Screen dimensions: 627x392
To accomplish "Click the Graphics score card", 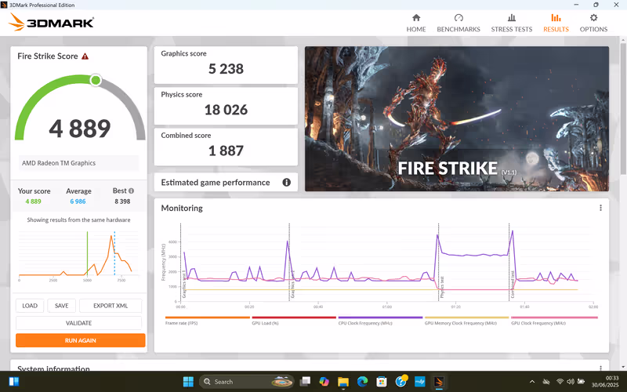I will (x=226, y=65).
